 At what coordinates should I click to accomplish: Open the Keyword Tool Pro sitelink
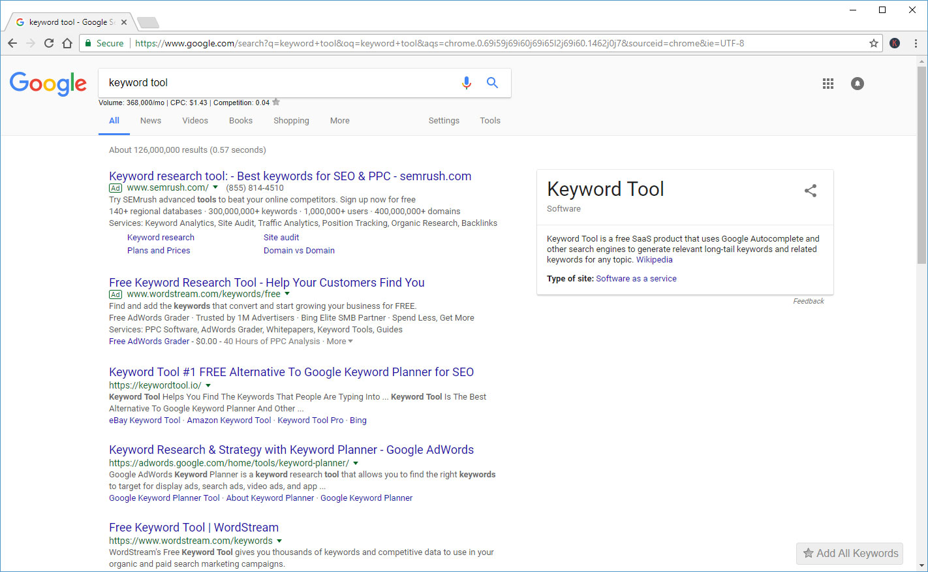(x=311, y=421)
